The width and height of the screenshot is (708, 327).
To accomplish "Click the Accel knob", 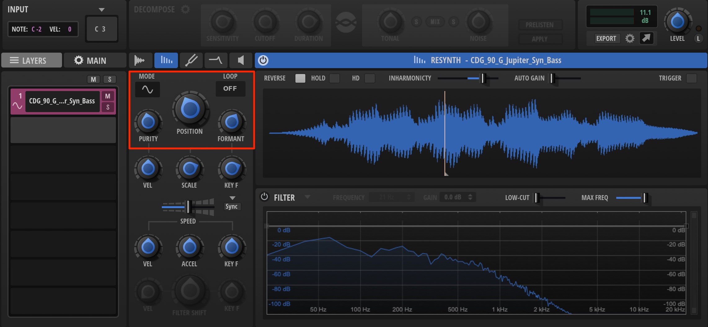I will tap(190, 247).
